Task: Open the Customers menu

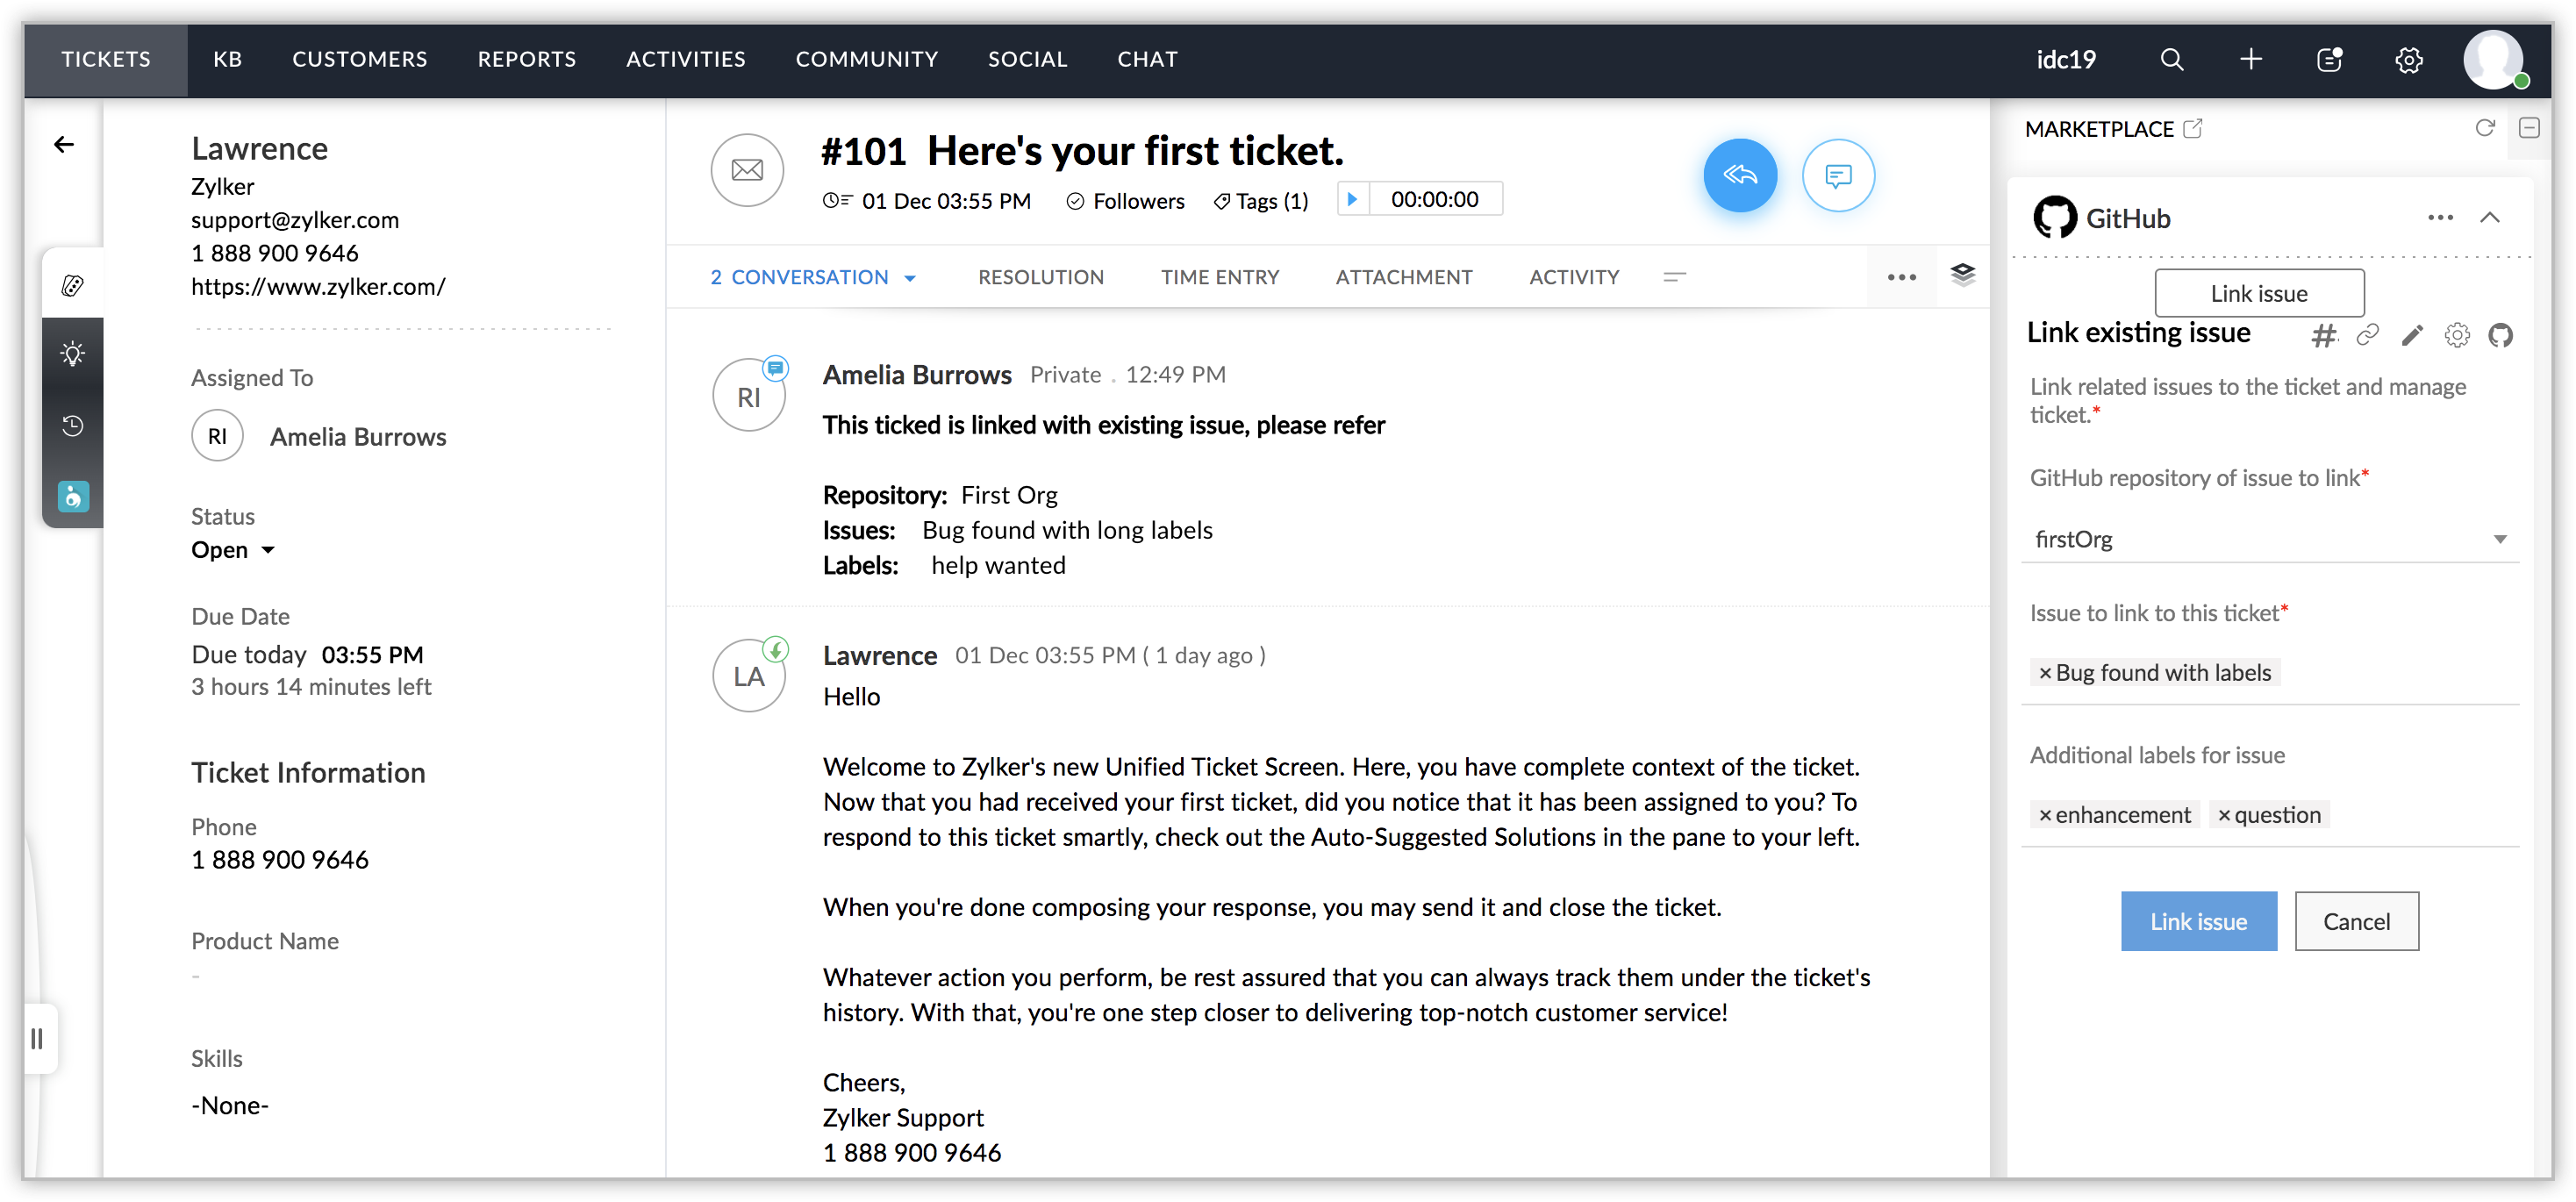Action: pos(359,60)
